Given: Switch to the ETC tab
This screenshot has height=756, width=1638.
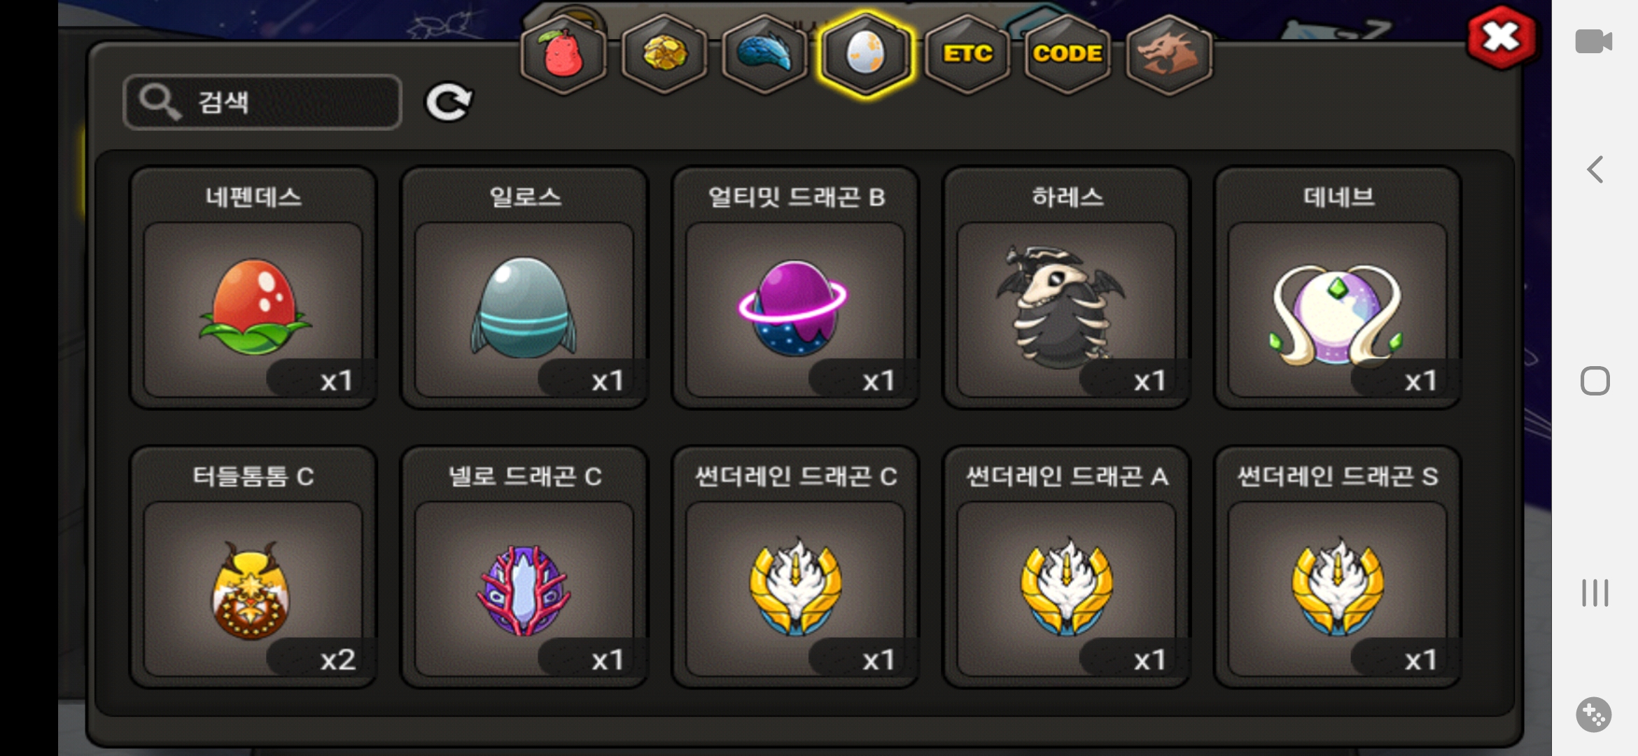Looking at the screenshot, I should point(967,54).
